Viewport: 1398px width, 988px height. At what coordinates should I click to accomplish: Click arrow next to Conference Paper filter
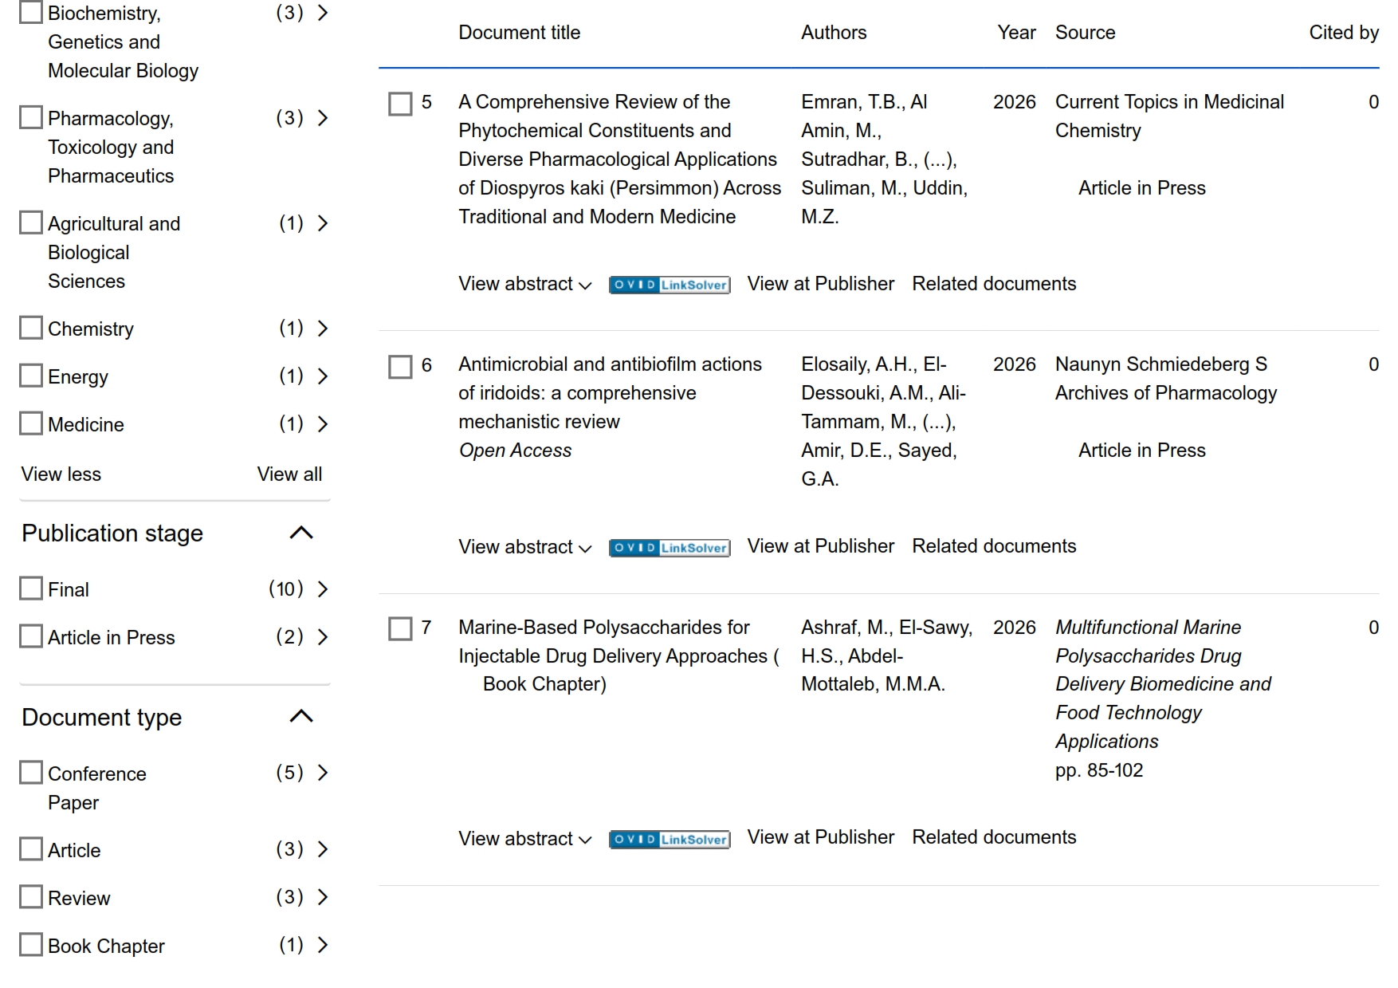point(323,773)
